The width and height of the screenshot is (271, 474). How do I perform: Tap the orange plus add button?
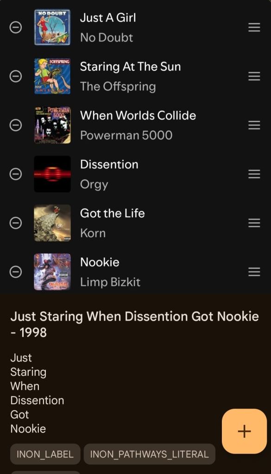[245, 431]
